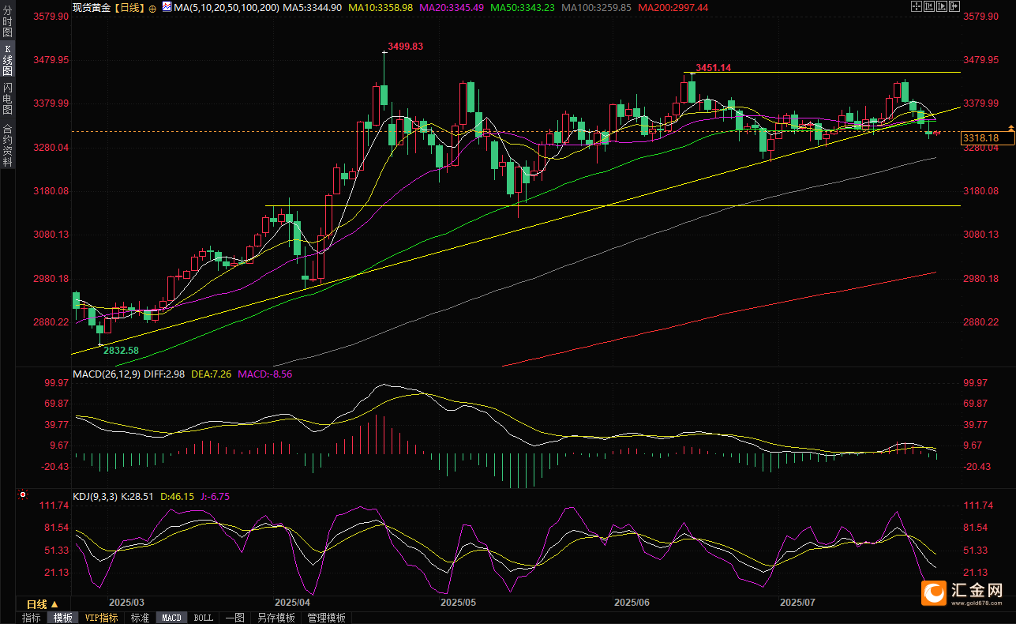Click the right KDJ axis label 111.74
Screen dimensions: 1016x624
pos(978,506)
